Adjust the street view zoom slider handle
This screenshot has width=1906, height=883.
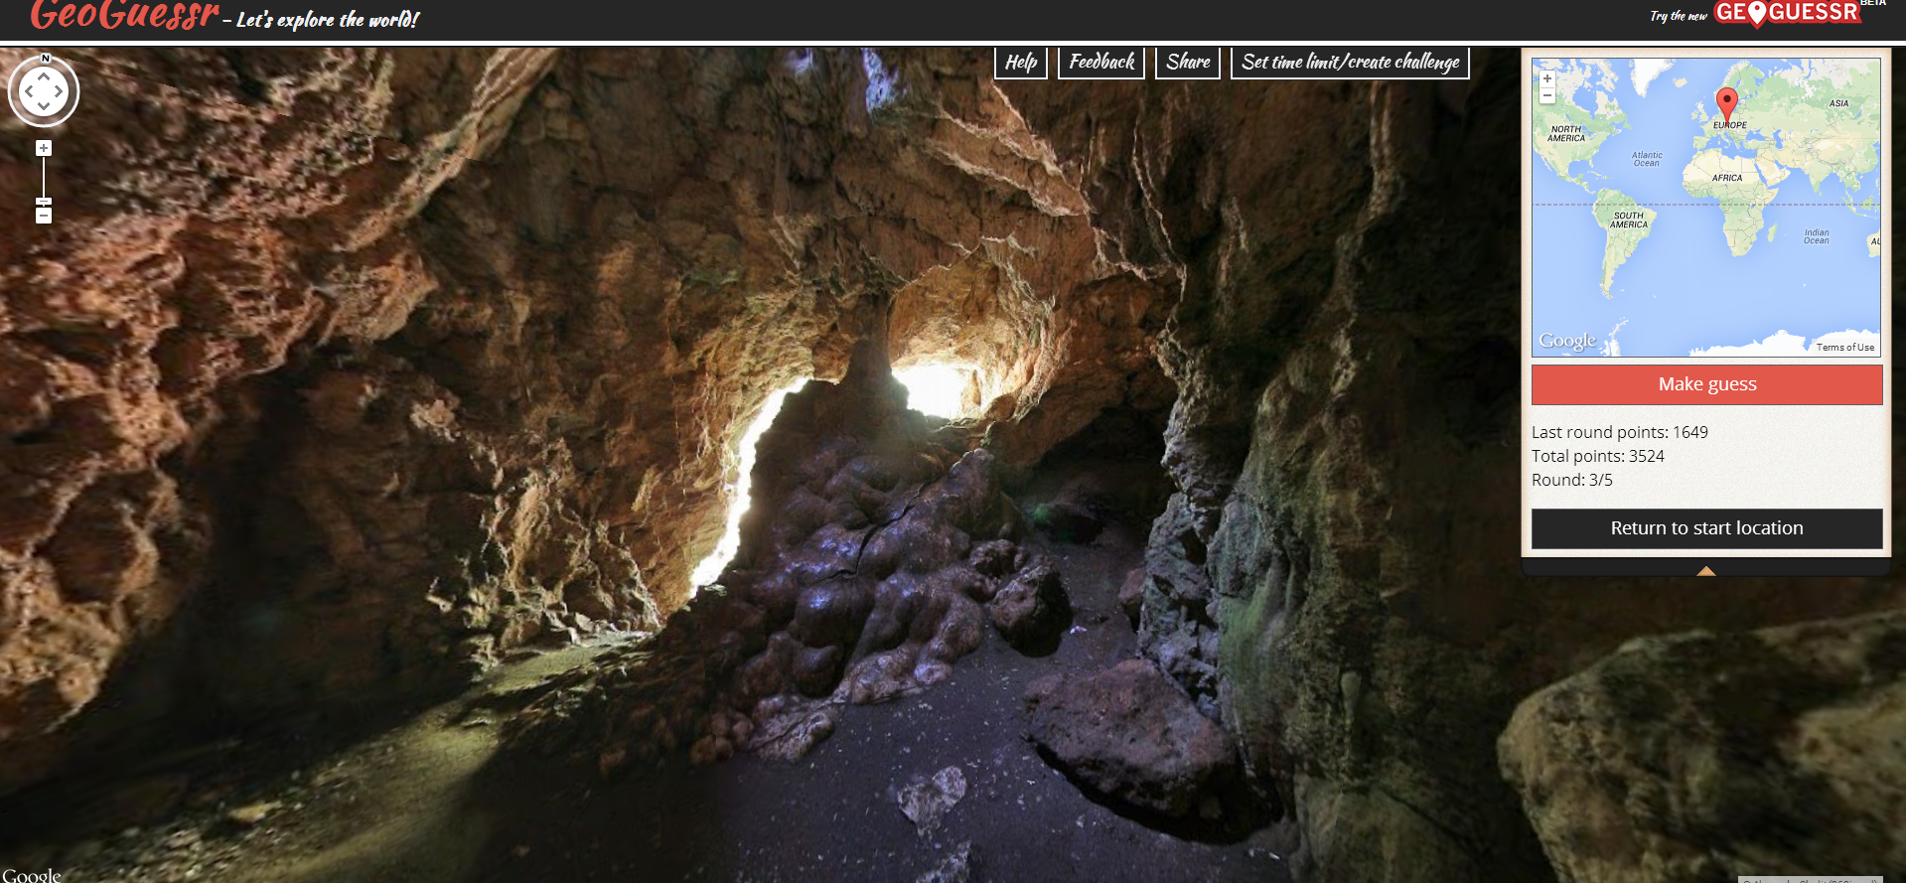pos(44,202)
